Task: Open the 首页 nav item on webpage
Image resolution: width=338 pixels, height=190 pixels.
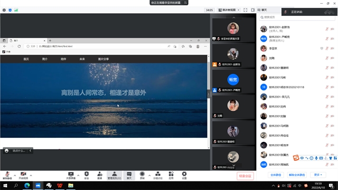Action: (26, 59)
